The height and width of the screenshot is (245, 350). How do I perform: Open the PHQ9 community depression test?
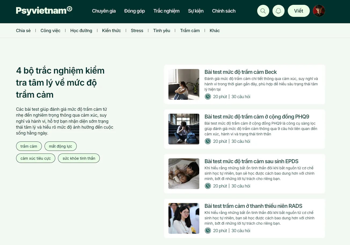[257, 116]
